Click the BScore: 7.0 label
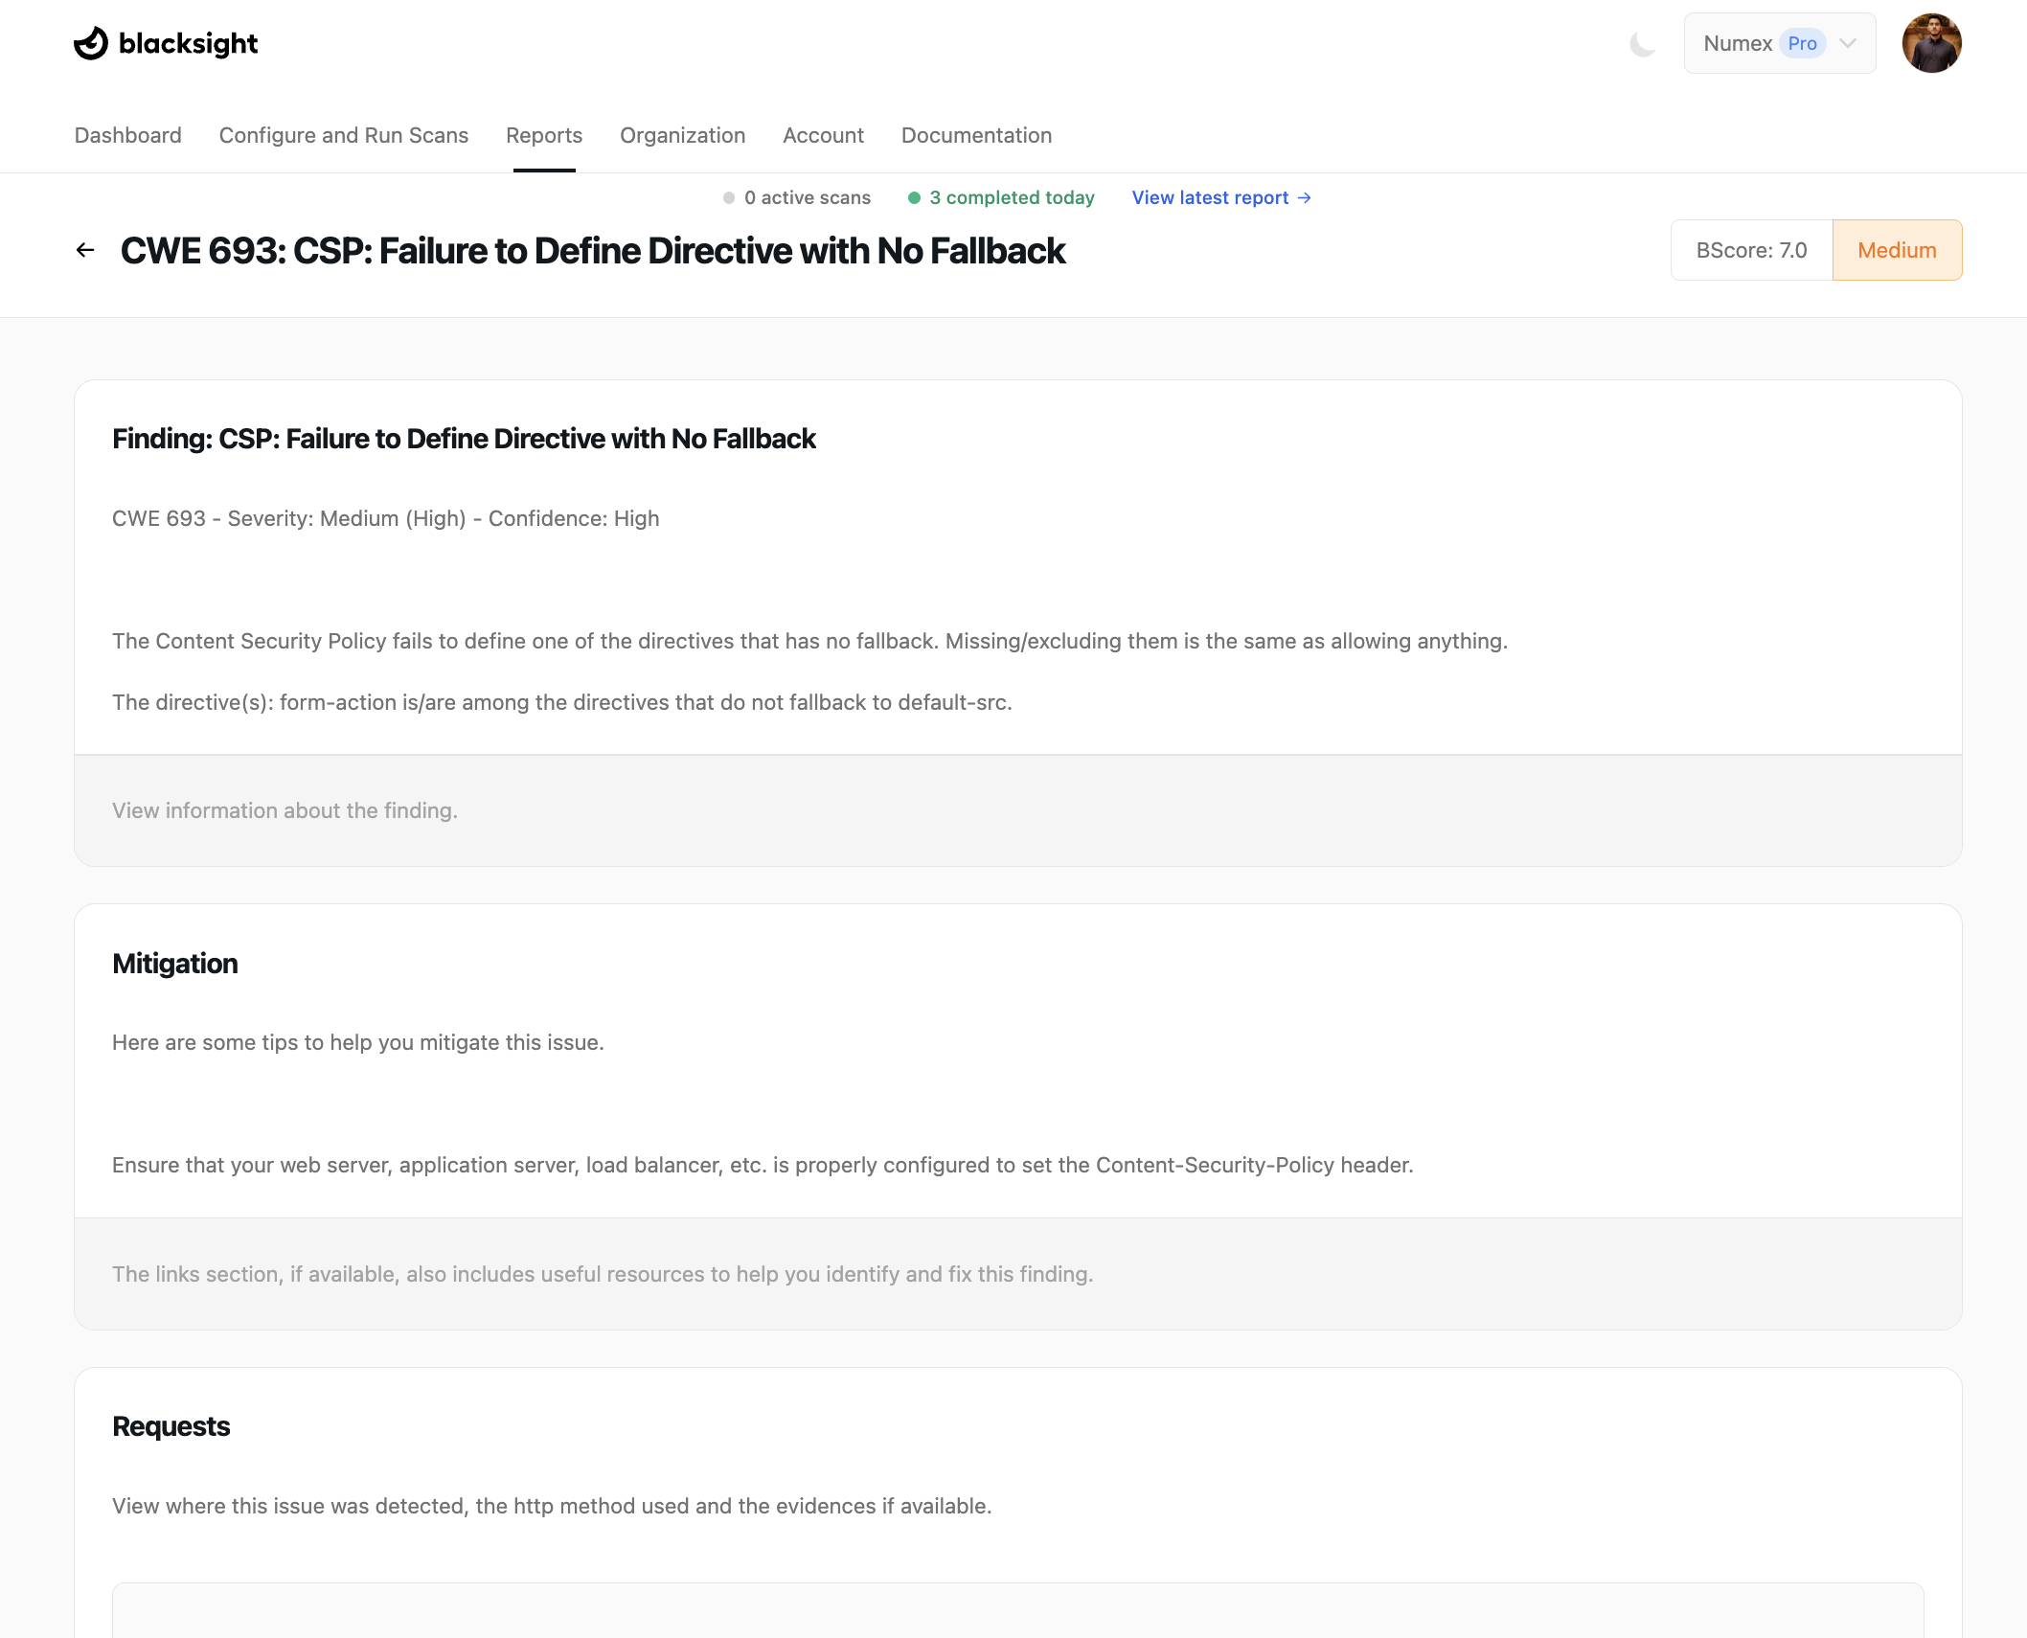This screenshot has width=2027, height=1638. point(1751,250)
